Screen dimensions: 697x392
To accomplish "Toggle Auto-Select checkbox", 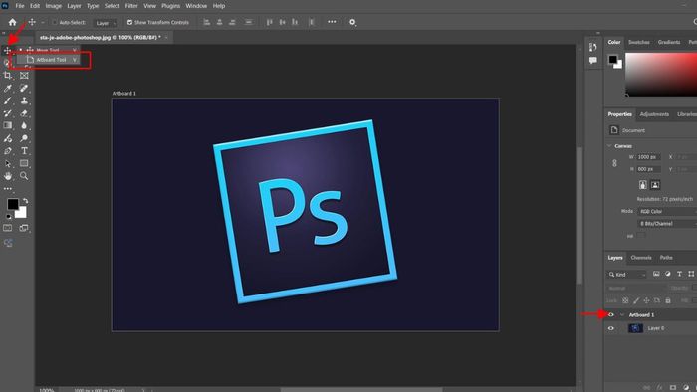I will [55, 22].
